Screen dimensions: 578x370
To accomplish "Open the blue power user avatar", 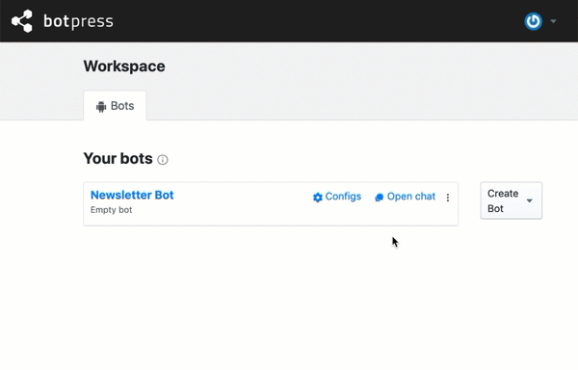I will pyautogui.click(x=533, y=21).
